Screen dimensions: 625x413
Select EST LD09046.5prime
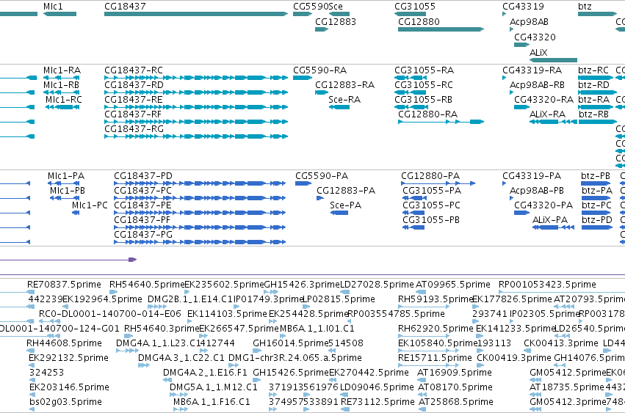(x=377, y=387)
